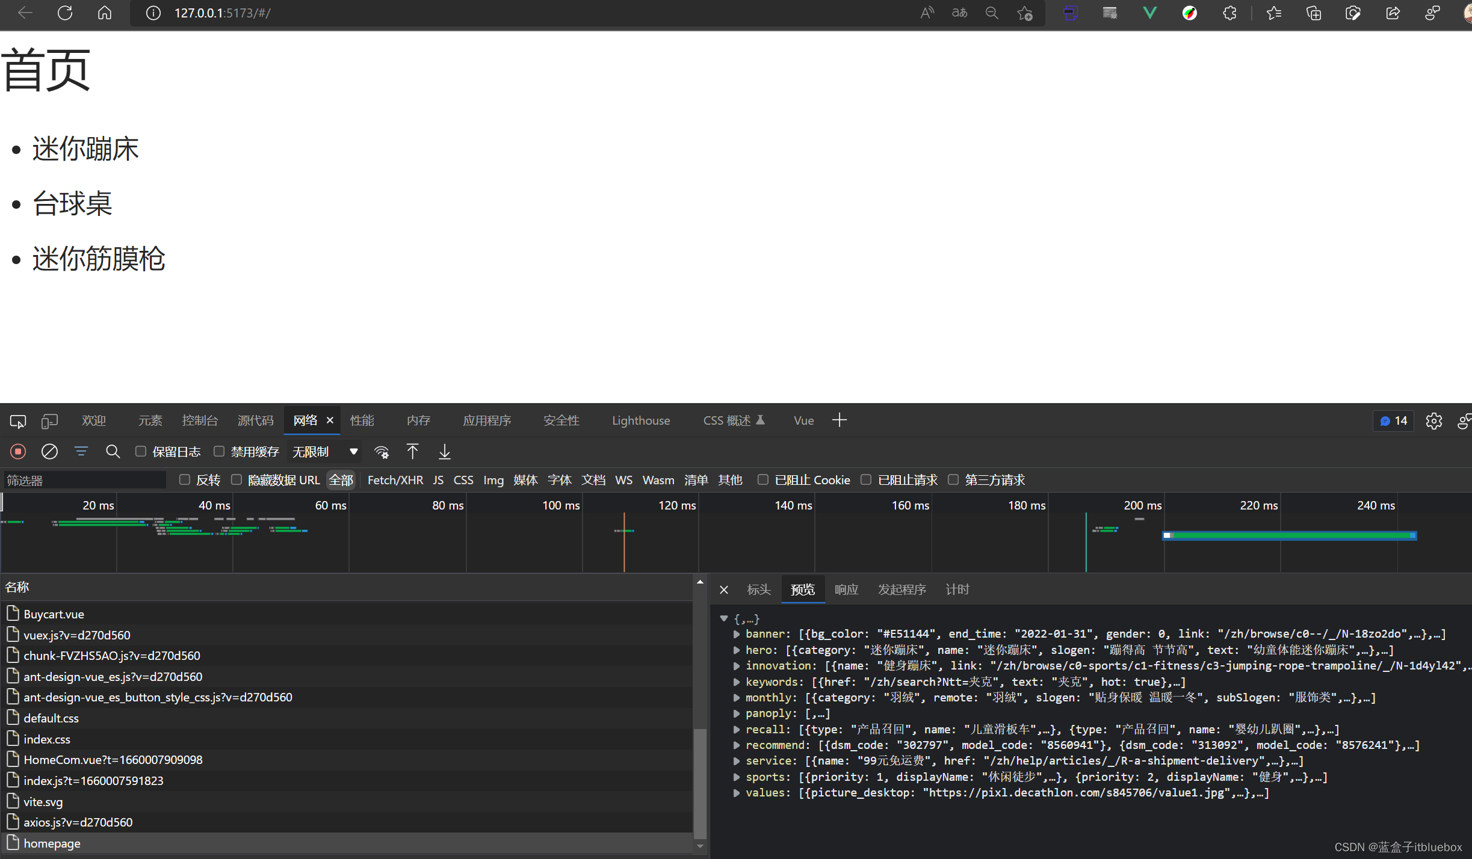Check 已阻止请求 checkbox
This screenshot has height=859, width=1472.
point(866,479)
